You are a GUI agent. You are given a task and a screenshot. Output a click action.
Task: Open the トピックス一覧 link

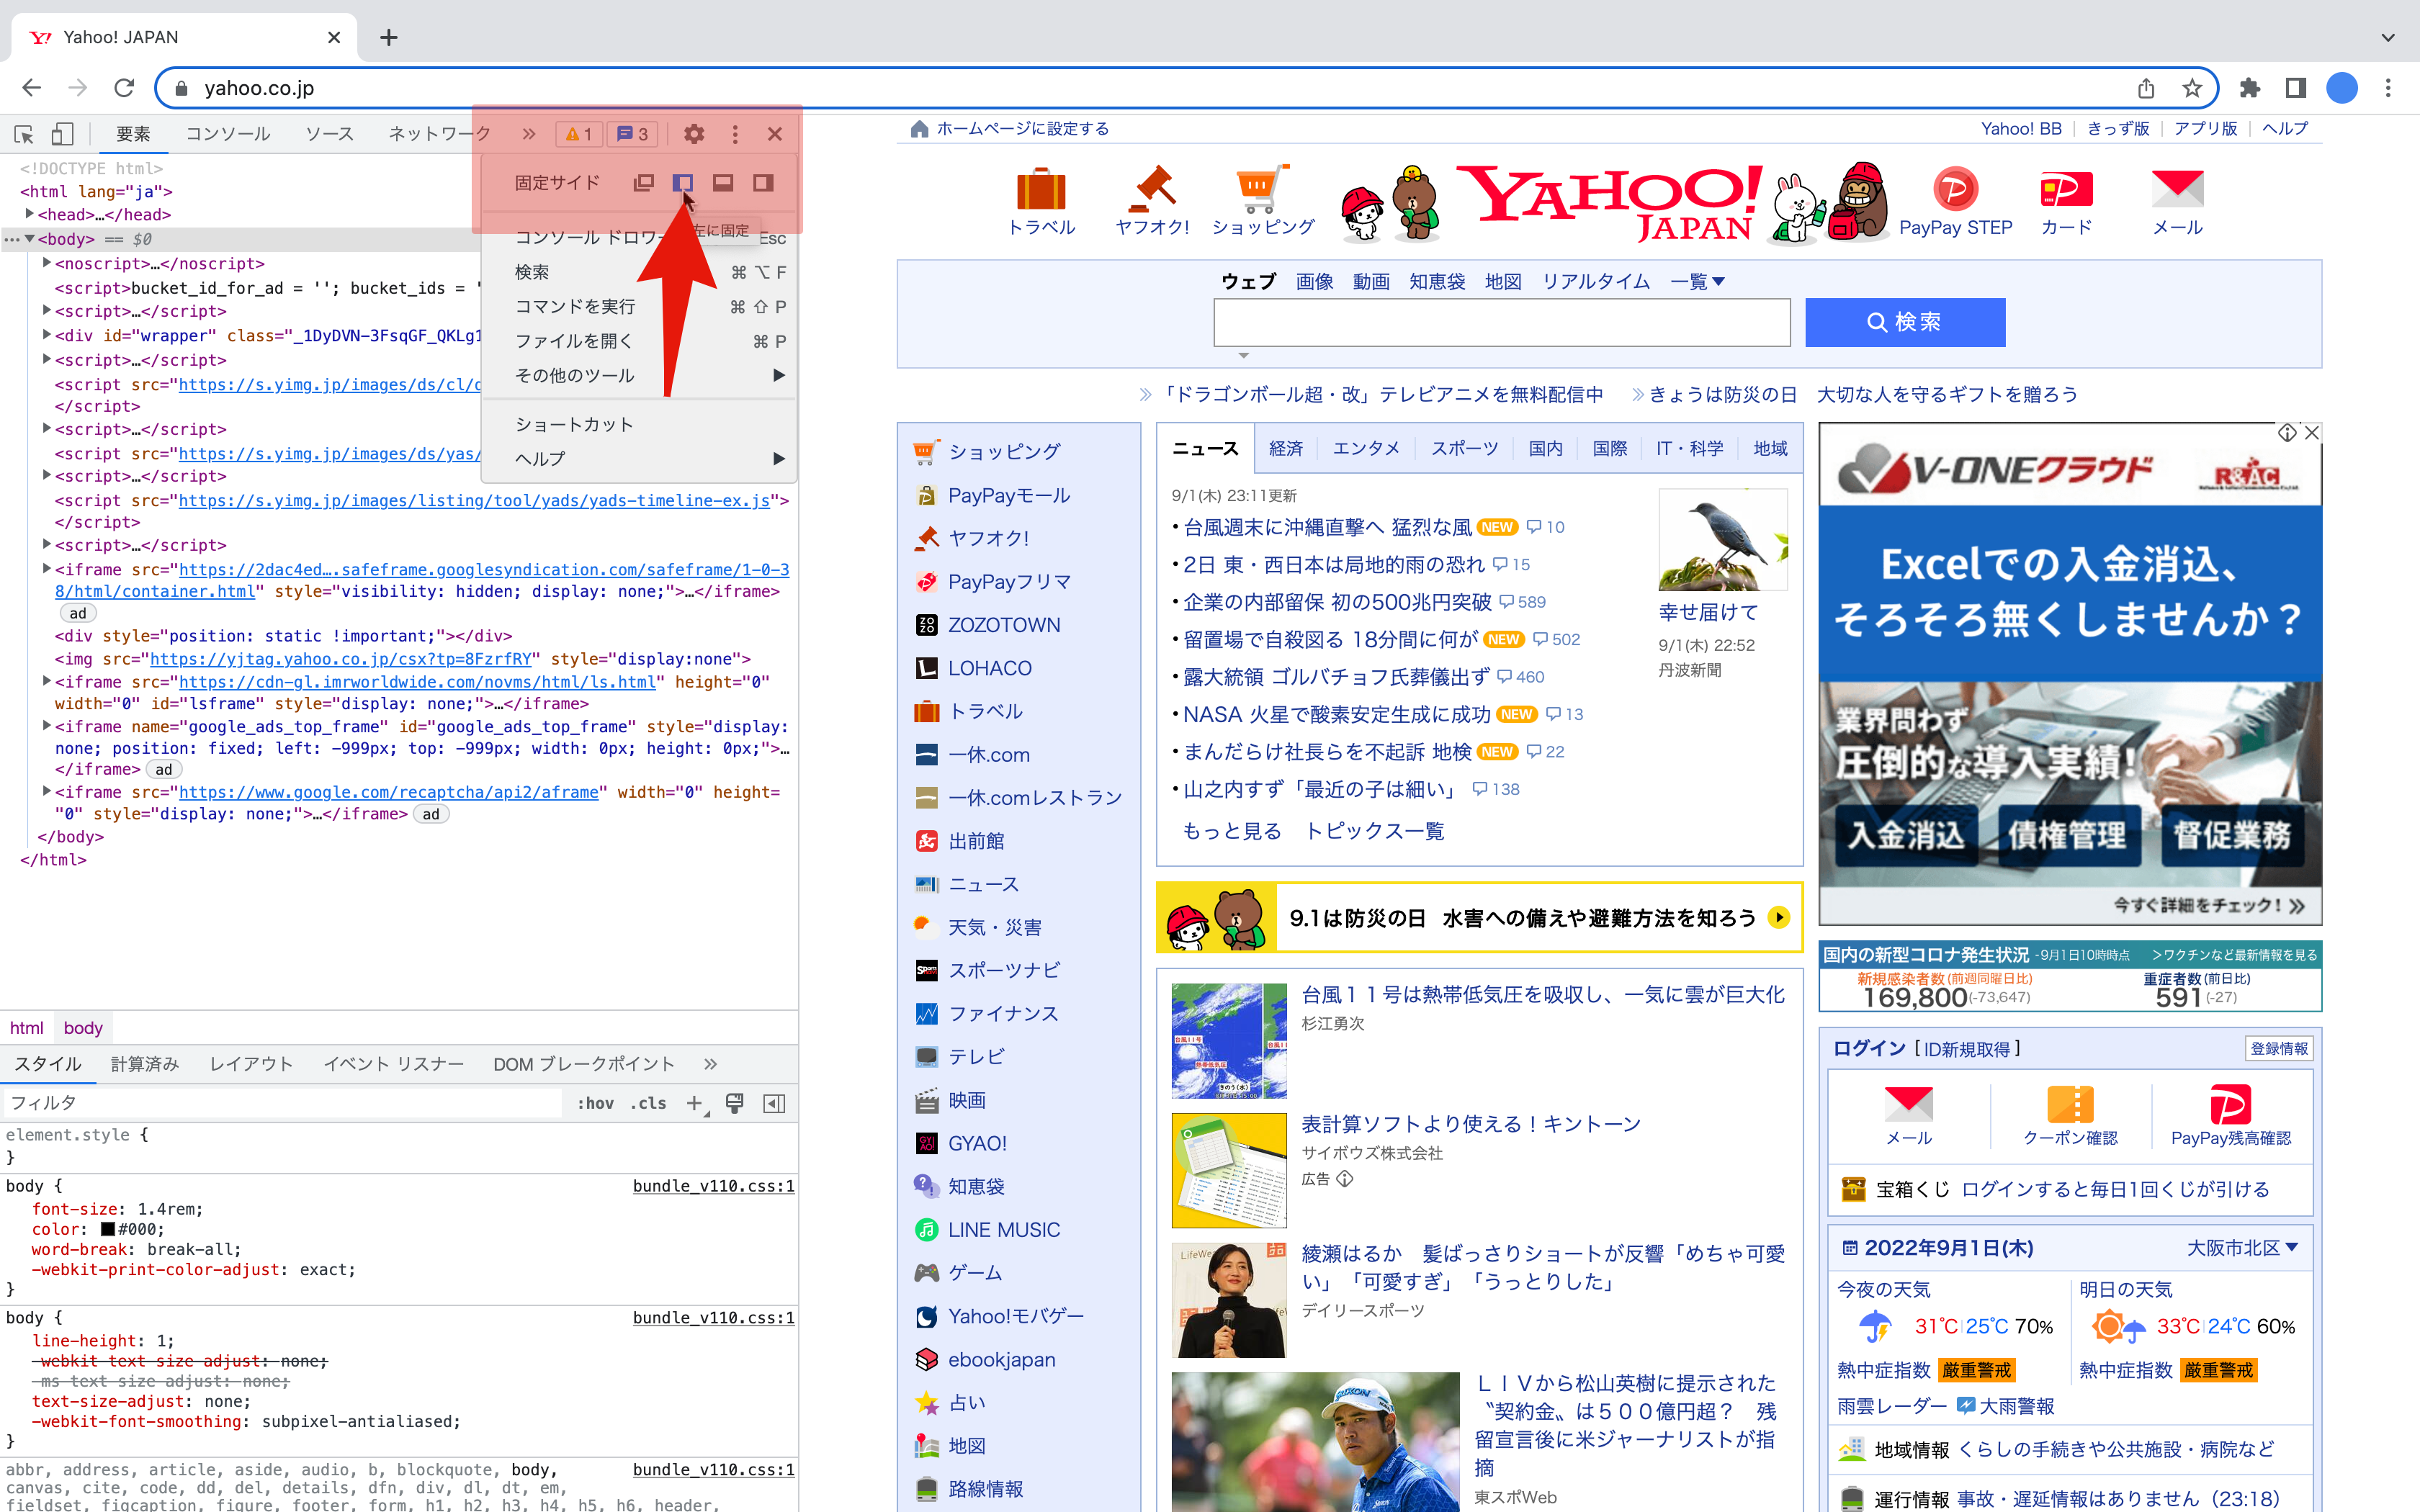(1375, 831)
